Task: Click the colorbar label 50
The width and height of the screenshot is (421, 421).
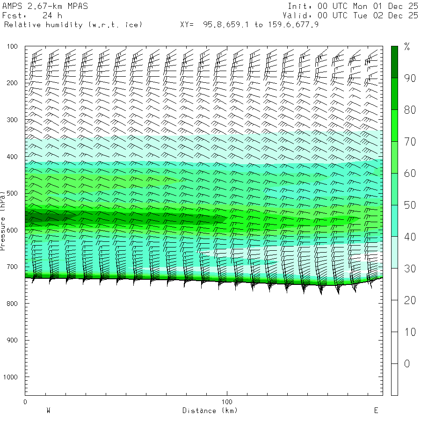Action: point(410,205)
